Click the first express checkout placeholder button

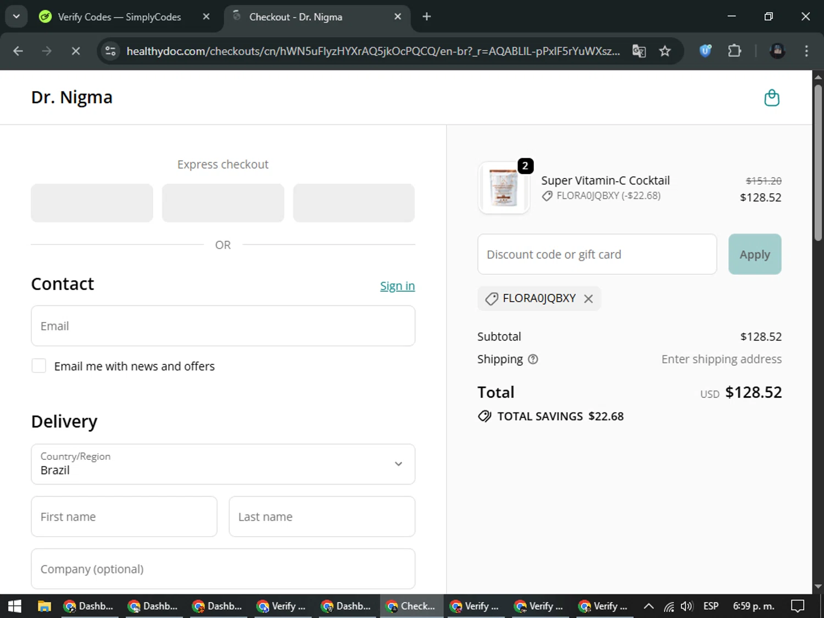tap(92, 203)
